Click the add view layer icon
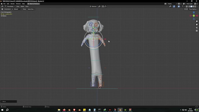 195,4
